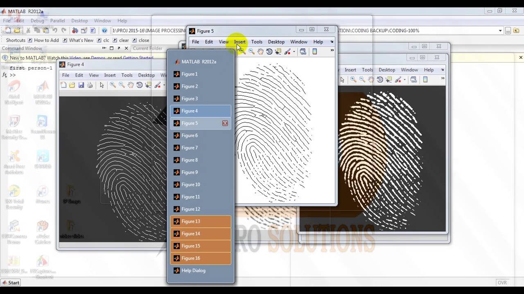
Task: Pan hand tool in rightmost figure window
Action: (371, 80)
